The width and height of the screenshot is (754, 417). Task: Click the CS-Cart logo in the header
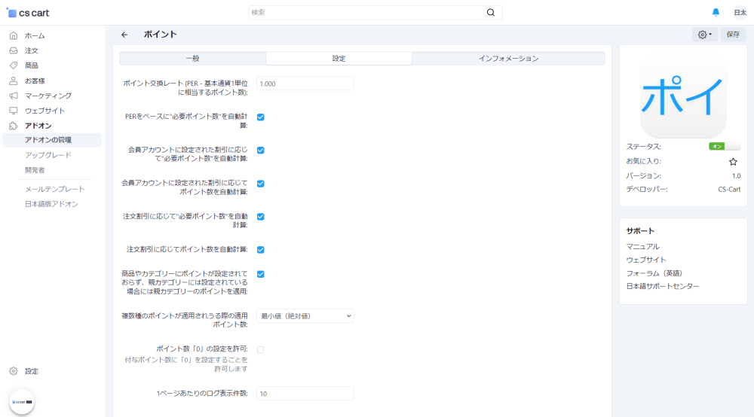pyautogui.click(x=28, y=13)
